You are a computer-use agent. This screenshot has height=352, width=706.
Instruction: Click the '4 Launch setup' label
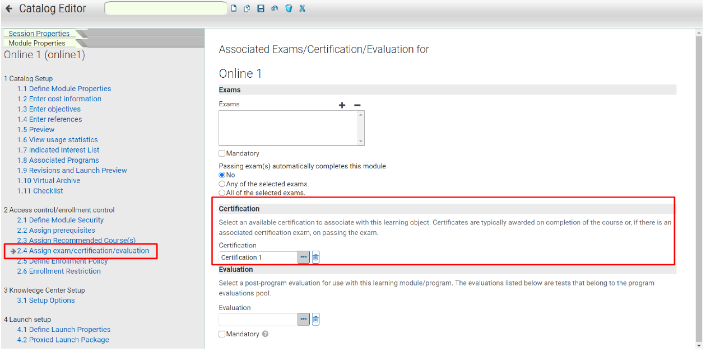pyautogui.click(x=27, y=320)
